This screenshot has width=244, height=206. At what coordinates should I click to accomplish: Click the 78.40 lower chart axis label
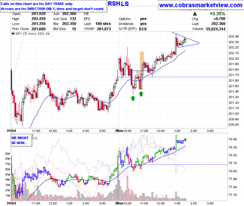232,140
